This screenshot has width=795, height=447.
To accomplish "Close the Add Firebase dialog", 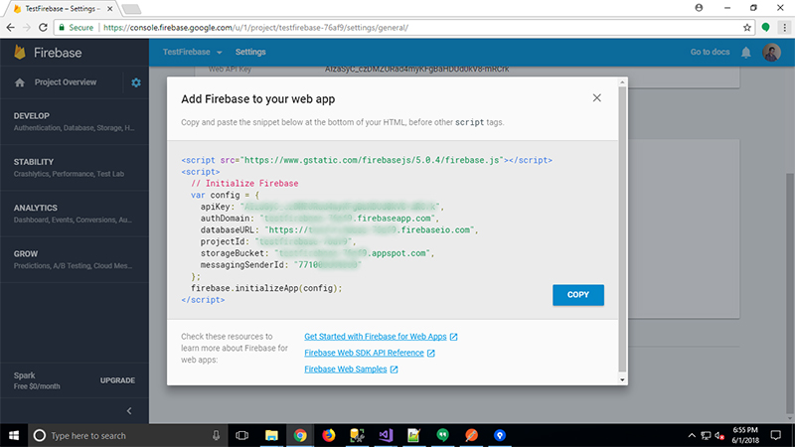I will tap(596, 97).
